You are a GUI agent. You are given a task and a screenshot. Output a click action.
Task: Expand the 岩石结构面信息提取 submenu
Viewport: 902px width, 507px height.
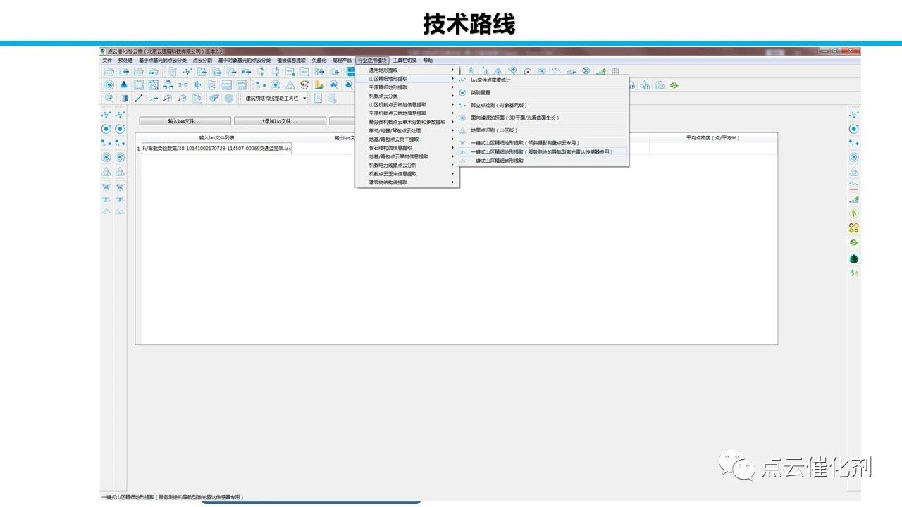407,148
